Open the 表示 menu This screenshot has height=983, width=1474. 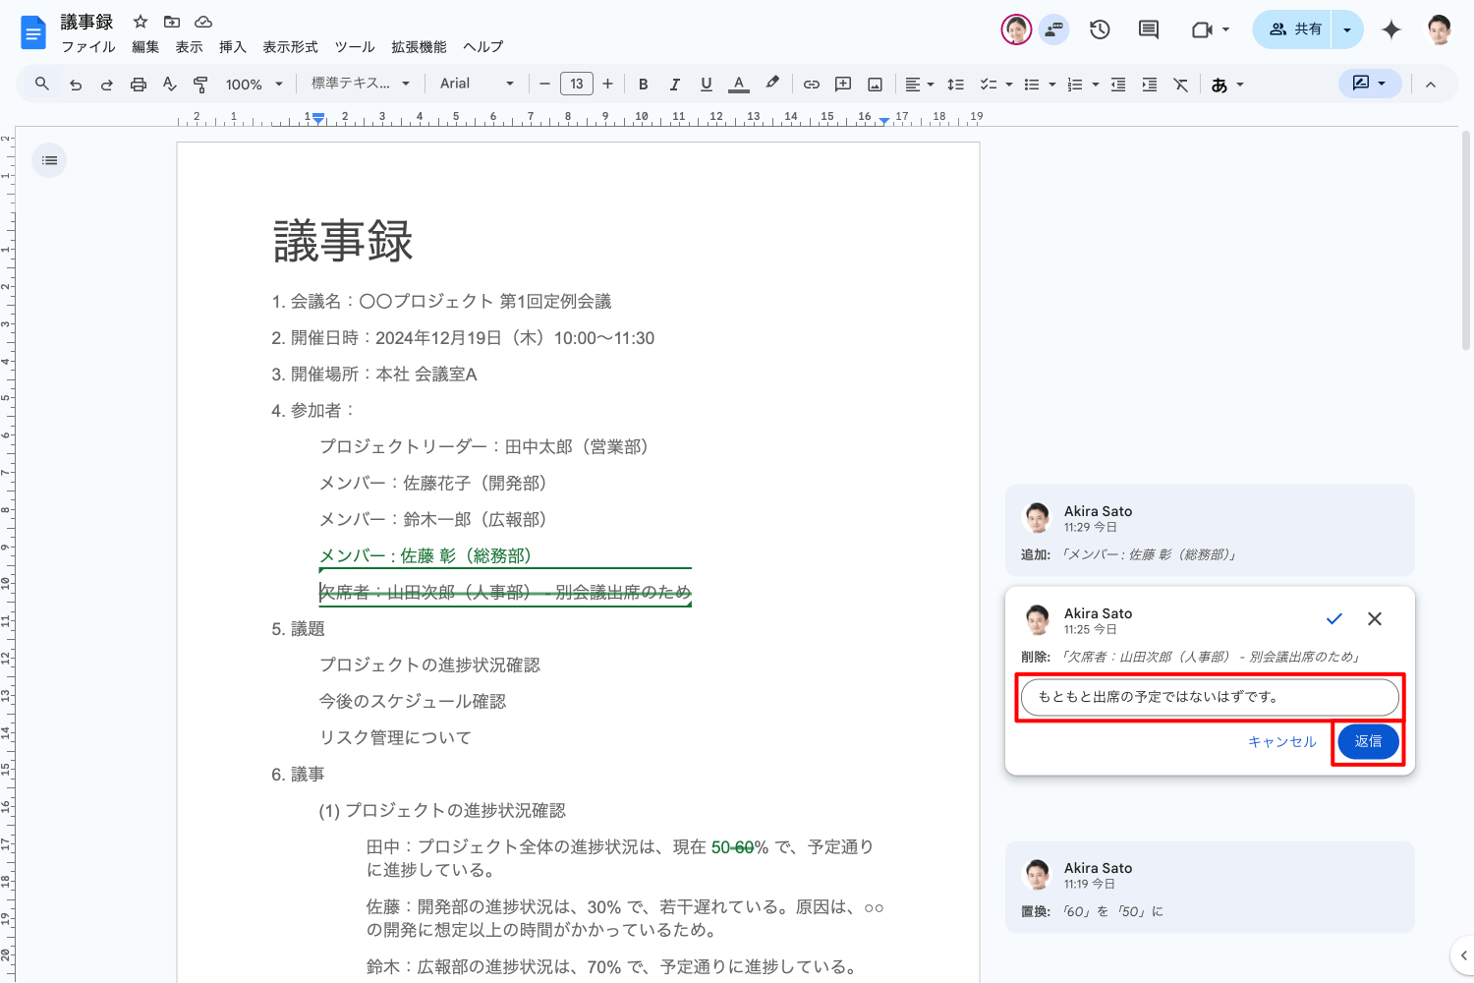189,47
